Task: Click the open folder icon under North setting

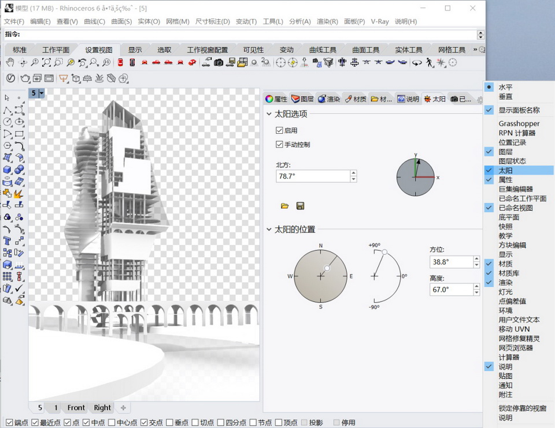Action: (284, 206)
